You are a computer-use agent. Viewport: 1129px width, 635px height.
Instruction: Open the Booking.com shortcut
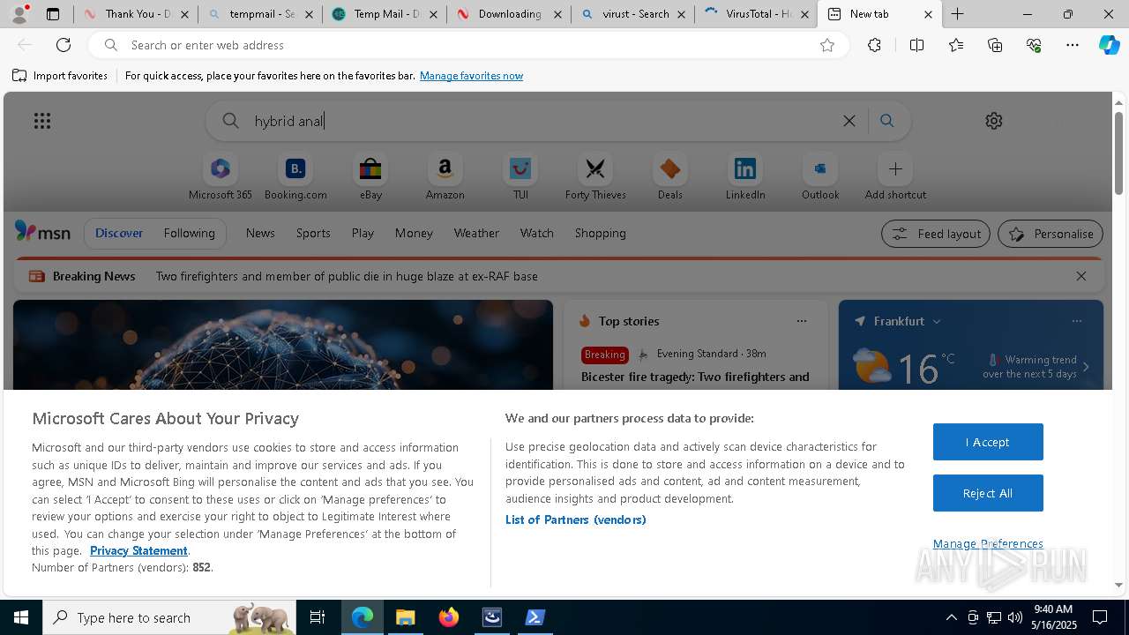click(295, 177)
